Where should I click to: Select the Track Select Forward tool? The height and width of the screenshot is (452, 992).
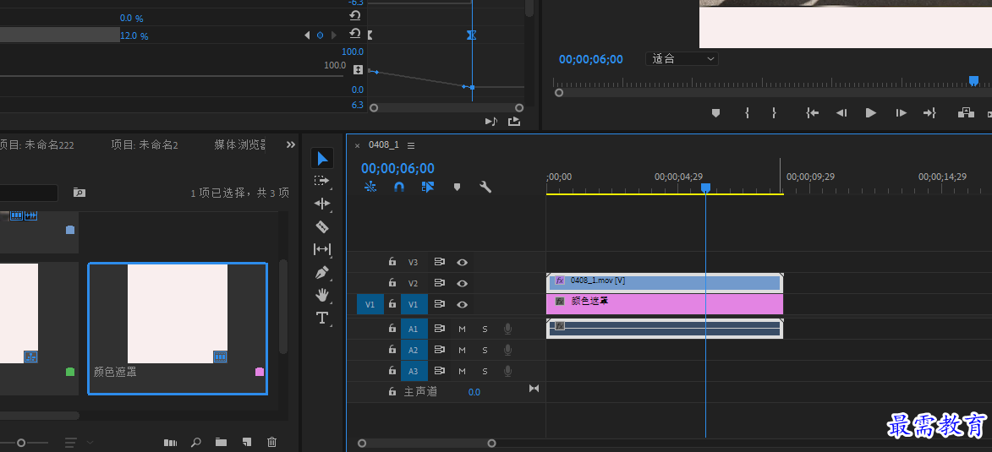pyautogui.click(x=322, y=181)
